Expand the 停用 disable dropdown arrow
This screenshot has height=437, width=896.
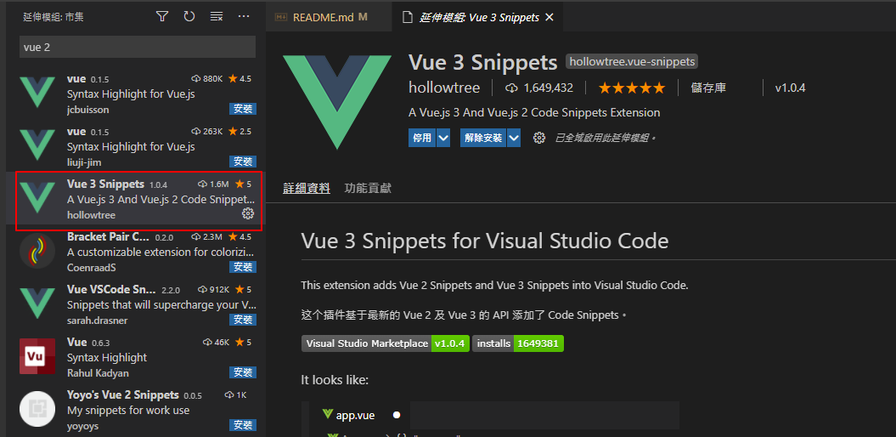point(443,138)
